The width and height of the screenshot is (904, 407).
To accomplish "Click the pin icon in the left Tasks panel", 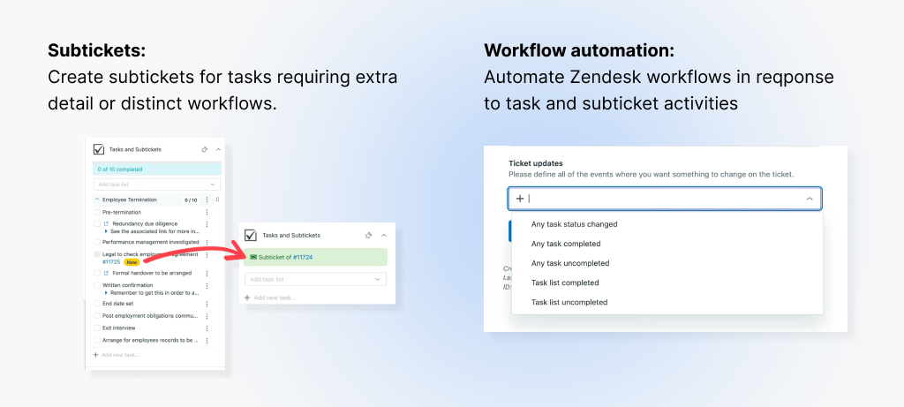I will click(205, 150).
